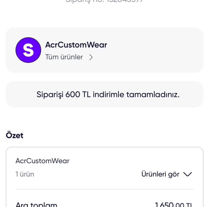Click the right chevron beside Tüm ürünler
The image size is (207, 207).
[91, 57]
